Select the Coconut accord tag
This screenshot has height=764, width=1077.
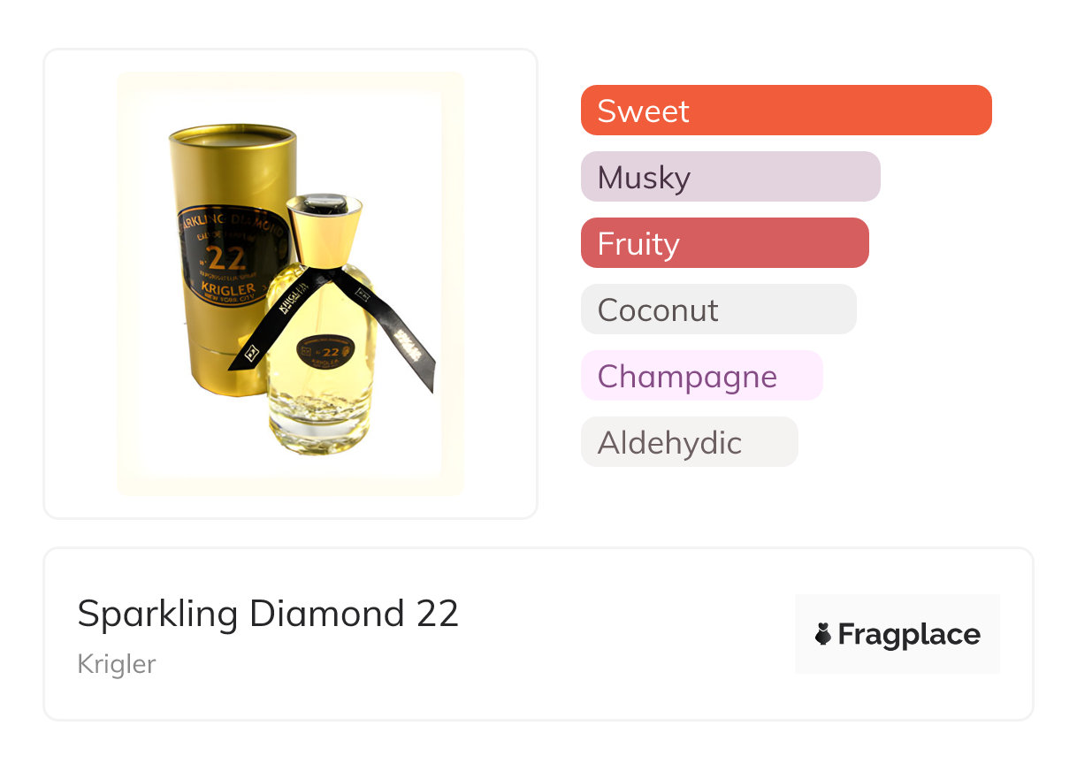(x=718, y=309)
